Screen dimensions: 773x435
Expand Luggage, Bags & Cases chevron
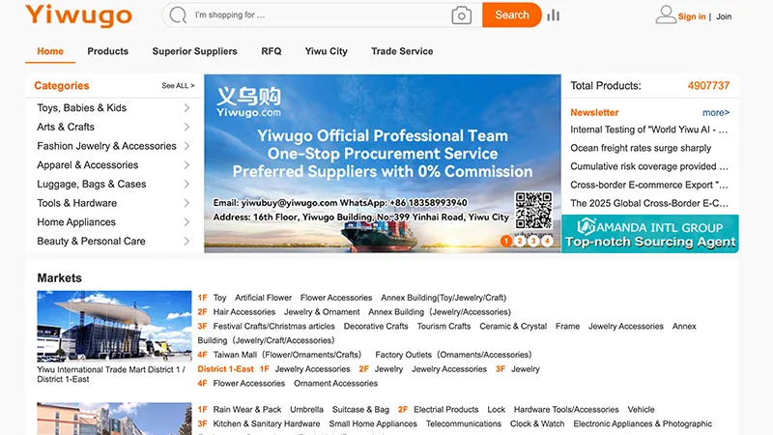pyautogui.click(x=186, y=184)
